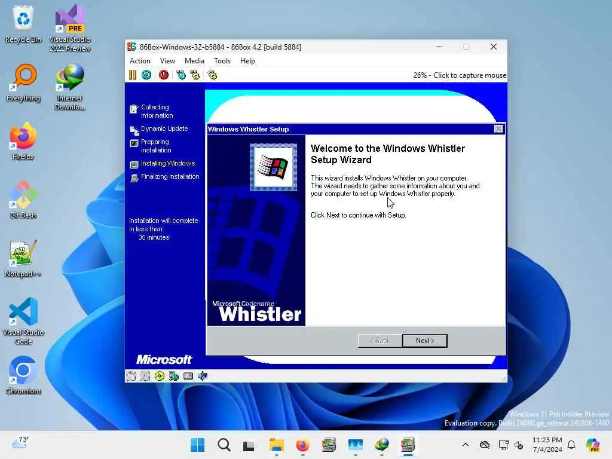Select the Firefox desktop shortcut
Screen dimensions: 612x459
[23, 141]
